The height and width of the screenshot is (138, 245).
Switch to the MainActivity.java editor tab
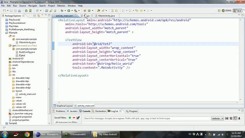(x=106, y=16)
